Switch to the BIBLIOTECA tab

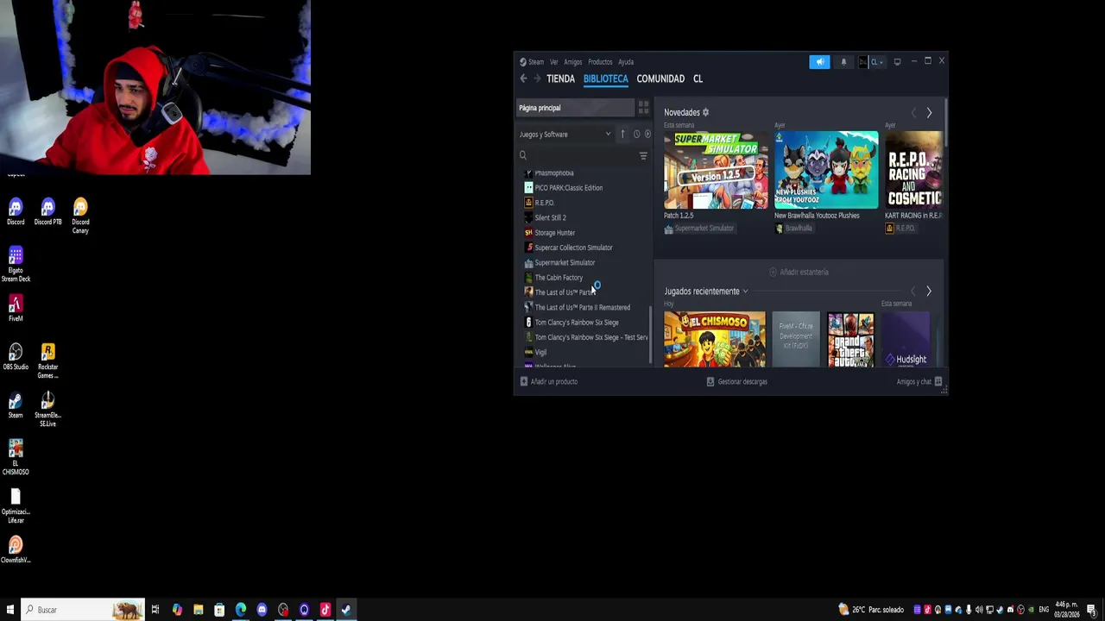pos(605,78)
